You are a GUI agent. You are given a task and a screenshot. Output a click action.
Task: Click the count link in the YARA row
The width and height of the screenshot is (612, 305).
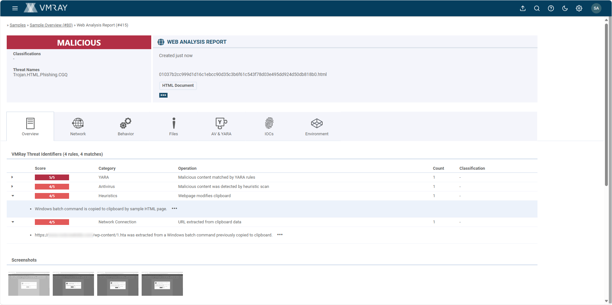(434, 177)
